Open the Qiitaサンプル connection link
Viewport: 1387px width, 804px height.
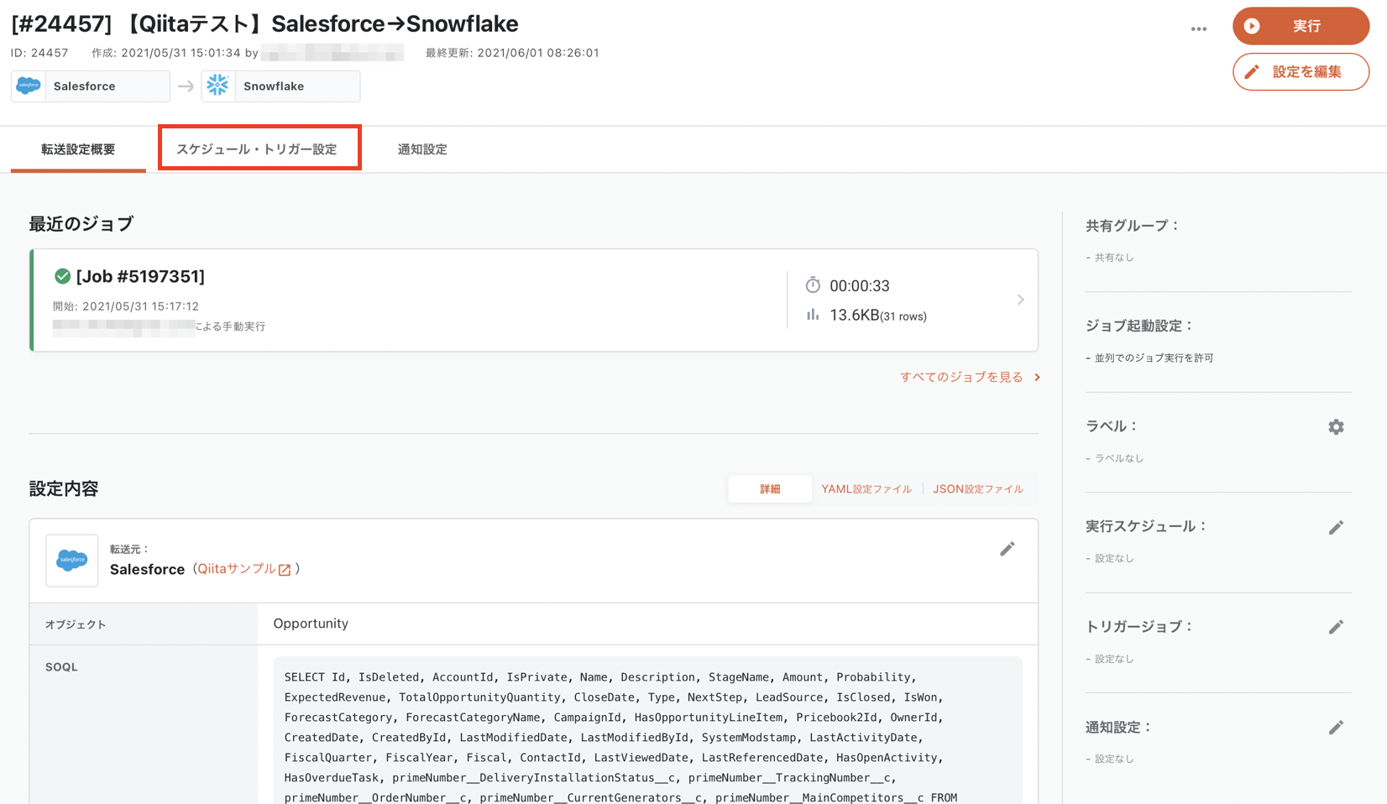237,569
